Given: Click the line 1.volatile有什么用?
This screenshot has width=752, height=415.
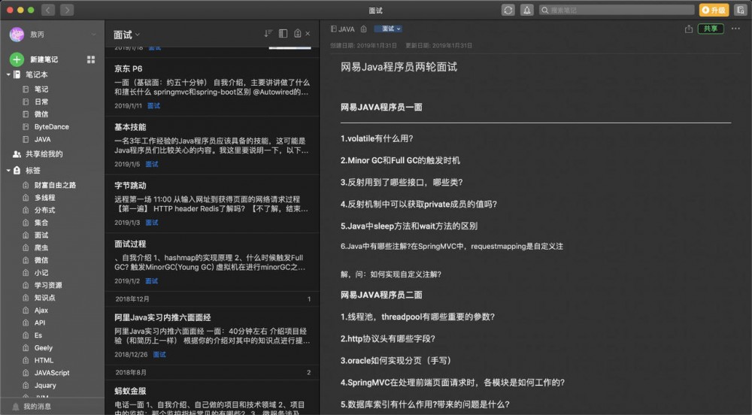Looking at the screenshot, I should [x=377, y=138].
